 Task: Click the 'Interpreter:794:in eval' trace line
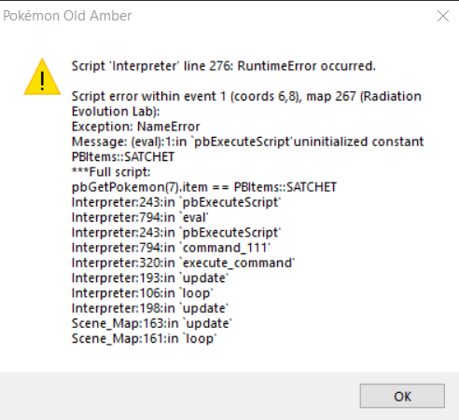coord(140,218)
